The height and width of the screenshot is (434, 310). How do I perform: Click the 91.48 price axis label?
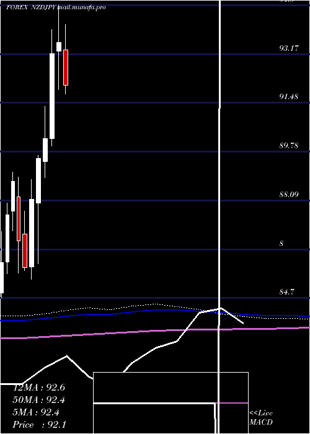[x=289, y=97]
